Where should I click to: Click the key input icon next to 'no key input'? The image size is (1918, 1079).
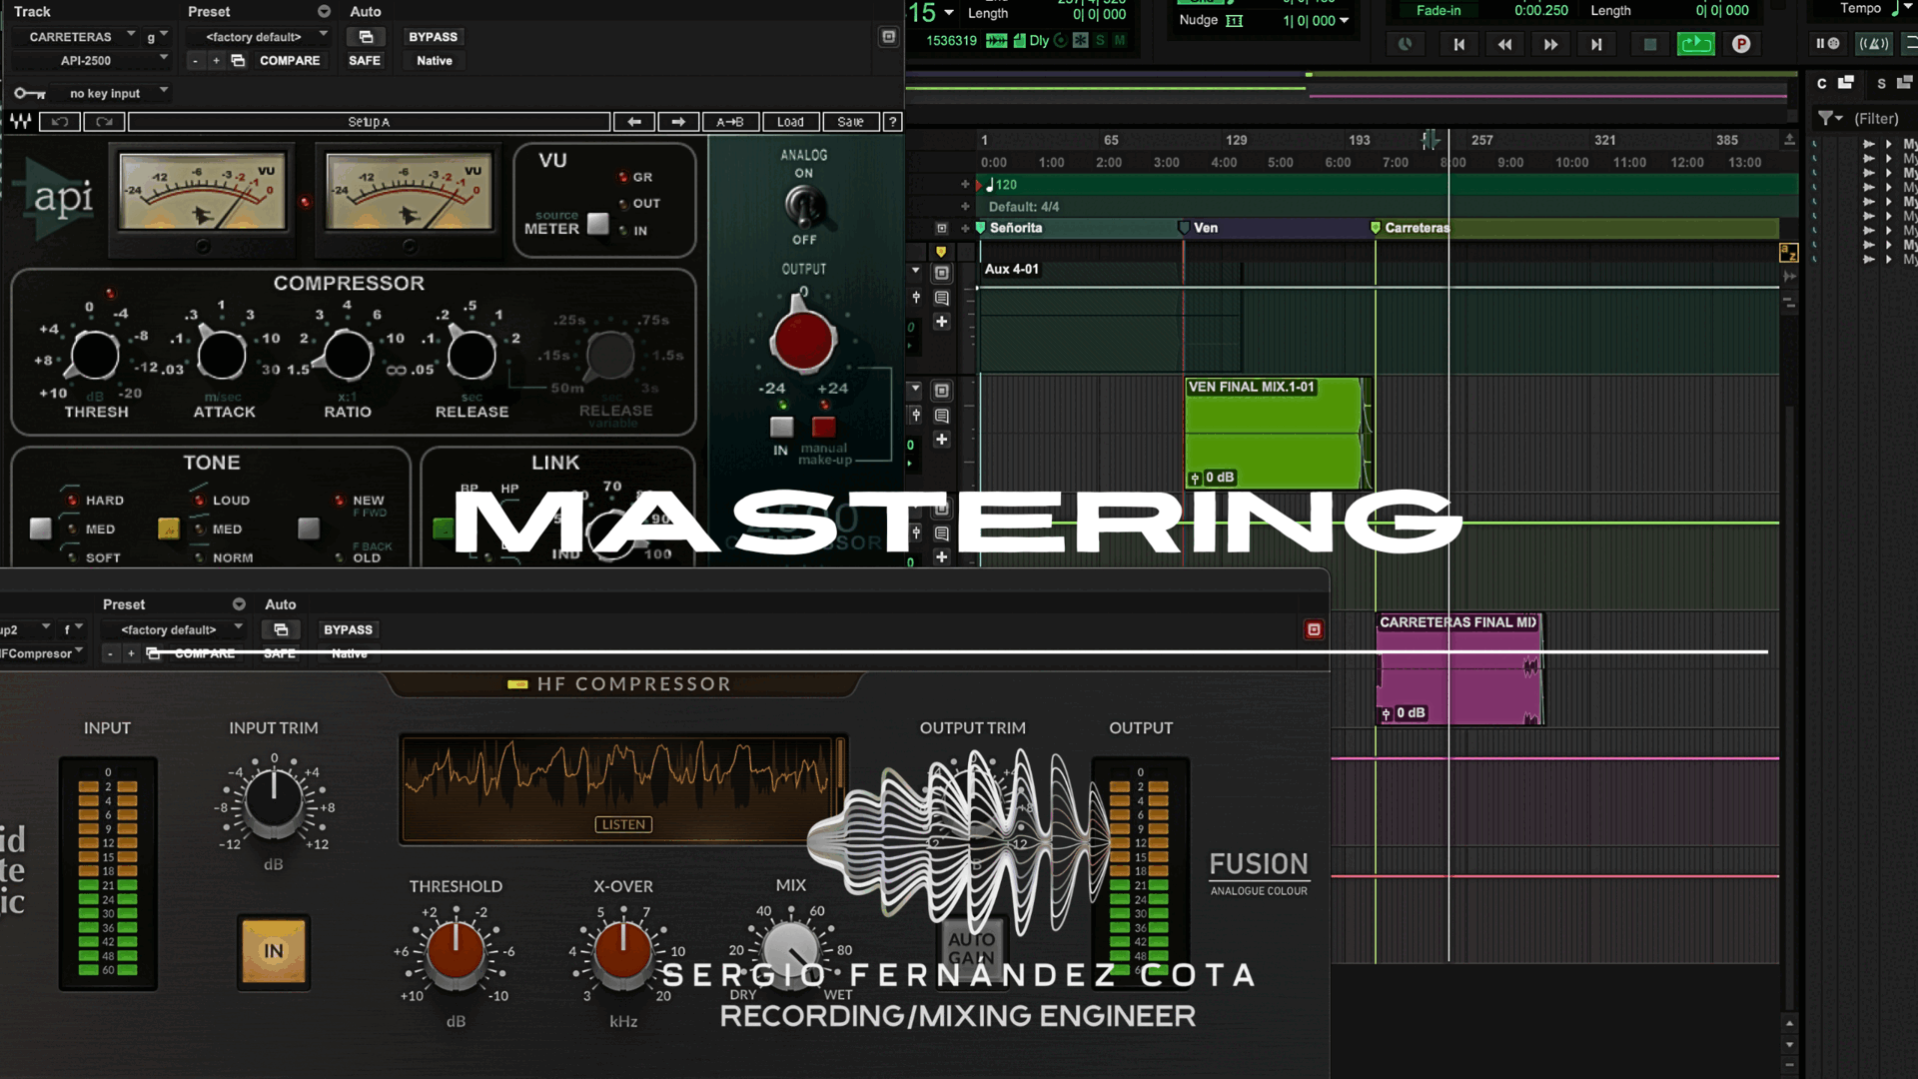tap(29, 92)
